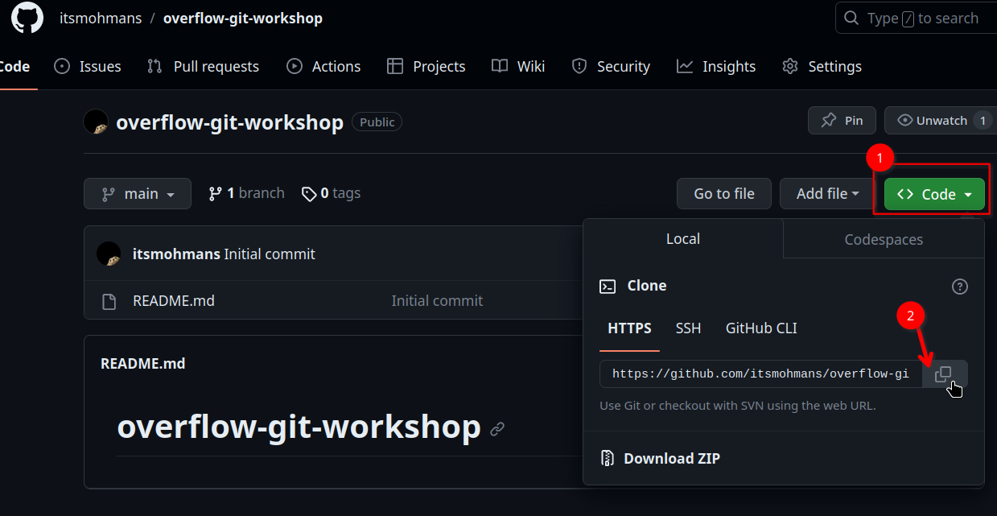Expand the main branch dropdown
Viewport: 997px width, 516px height.
[138, 194]
